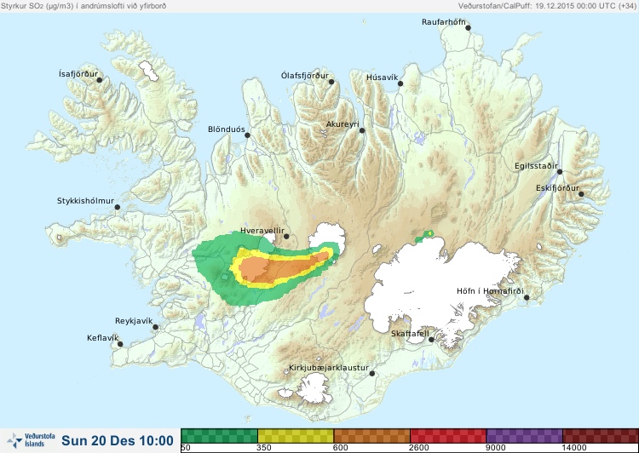Screen dimensions: 639x453
Task: Click the purple 9000 legend swatch
Action: coord(525,436)
